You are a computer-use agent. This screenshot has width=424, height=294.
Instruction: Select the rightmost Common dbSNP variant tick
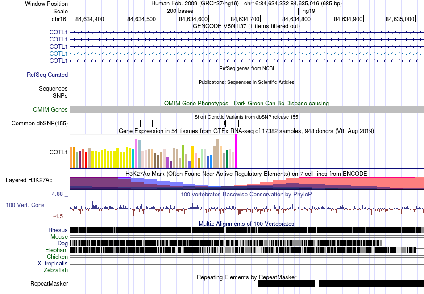pyautogui.click(x=238, y=124)
